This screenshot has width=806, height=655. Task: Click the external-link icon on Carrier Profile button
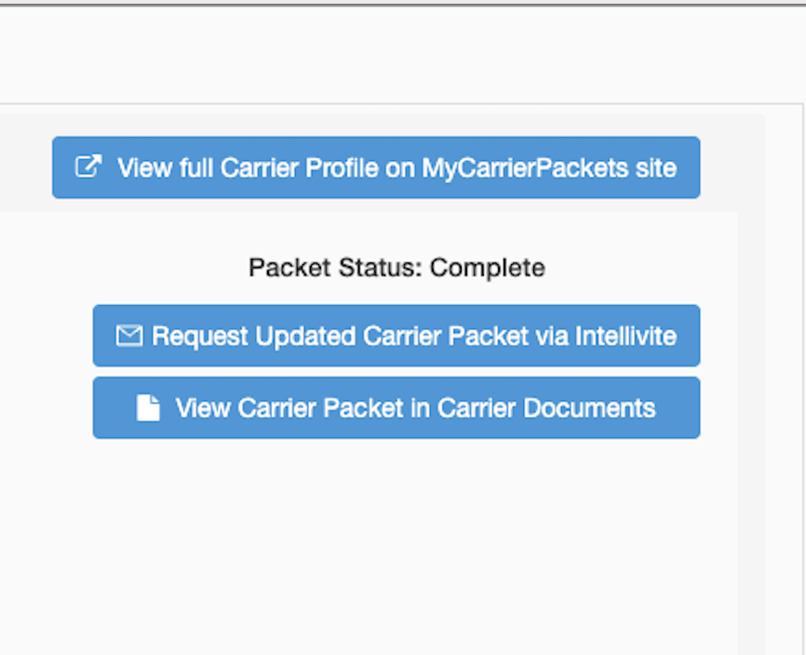[x=87, y=167]
